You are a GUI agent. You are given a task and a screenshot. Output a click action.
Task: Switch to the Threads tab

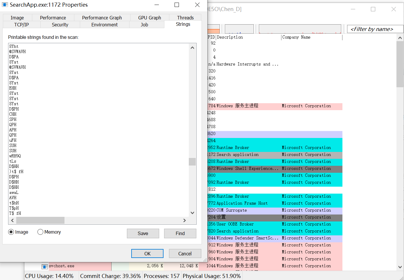point(185,18)
